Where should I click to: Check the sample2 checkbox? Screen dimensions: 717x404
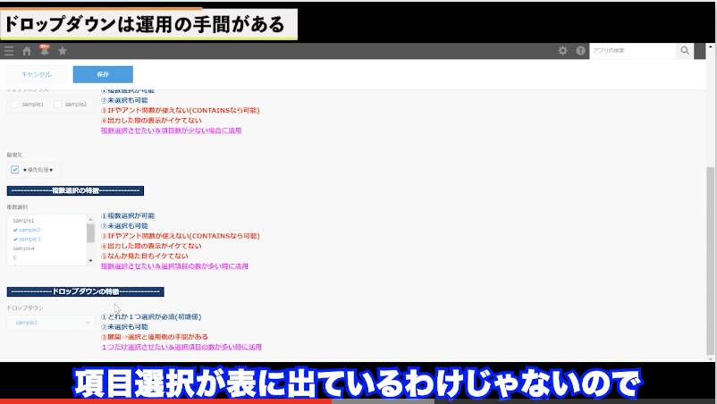pos(59,105)
